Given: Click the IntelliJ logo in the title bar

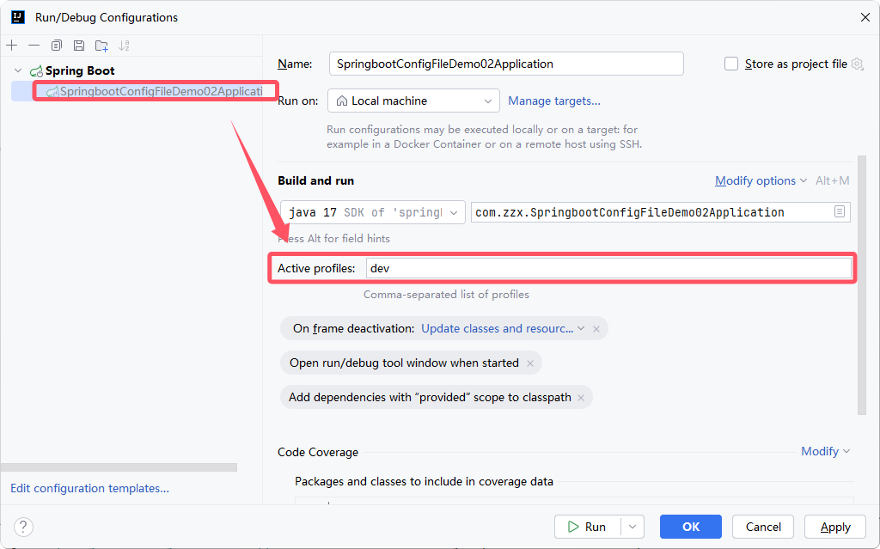Looking at the screenshot, I should (18, 17).
